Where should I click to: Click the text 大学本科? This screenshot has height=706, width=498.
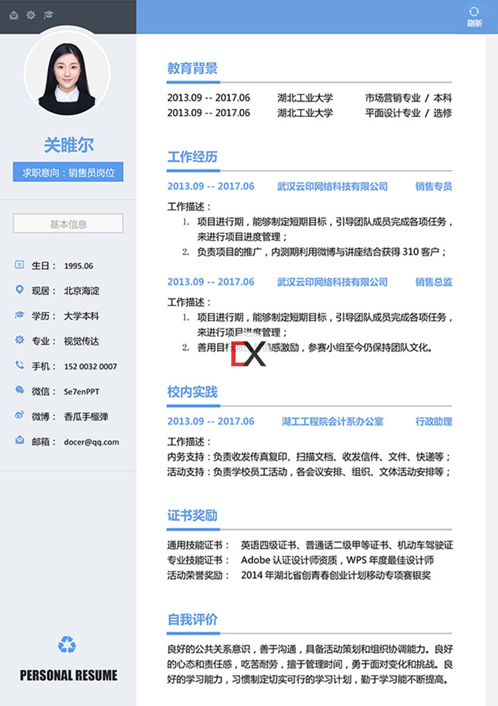pyautogui.click(x=82, y=316)
